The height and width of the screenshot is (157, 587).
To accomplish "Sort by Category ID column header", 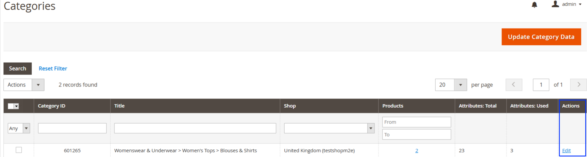I will click(x=52, y=106).
